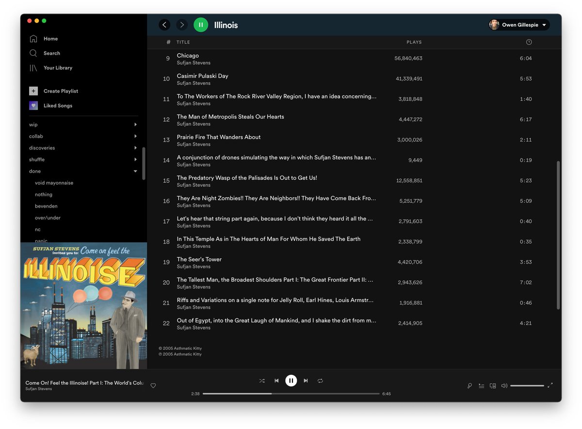Image resolution: width=582 pixels, height=429 pixels.
Task: Select track The Seer's Tower
Action: pyautogui.click(x=199, y=259)
